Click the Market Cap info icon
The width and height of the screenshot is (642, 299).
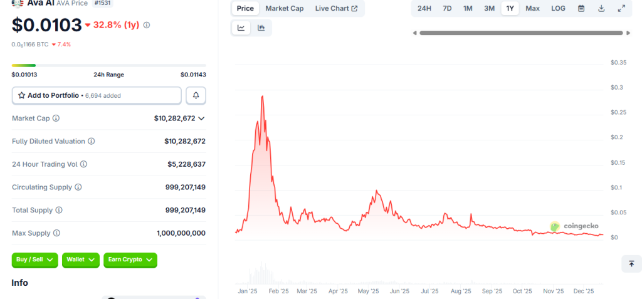(x=56, y=118)
